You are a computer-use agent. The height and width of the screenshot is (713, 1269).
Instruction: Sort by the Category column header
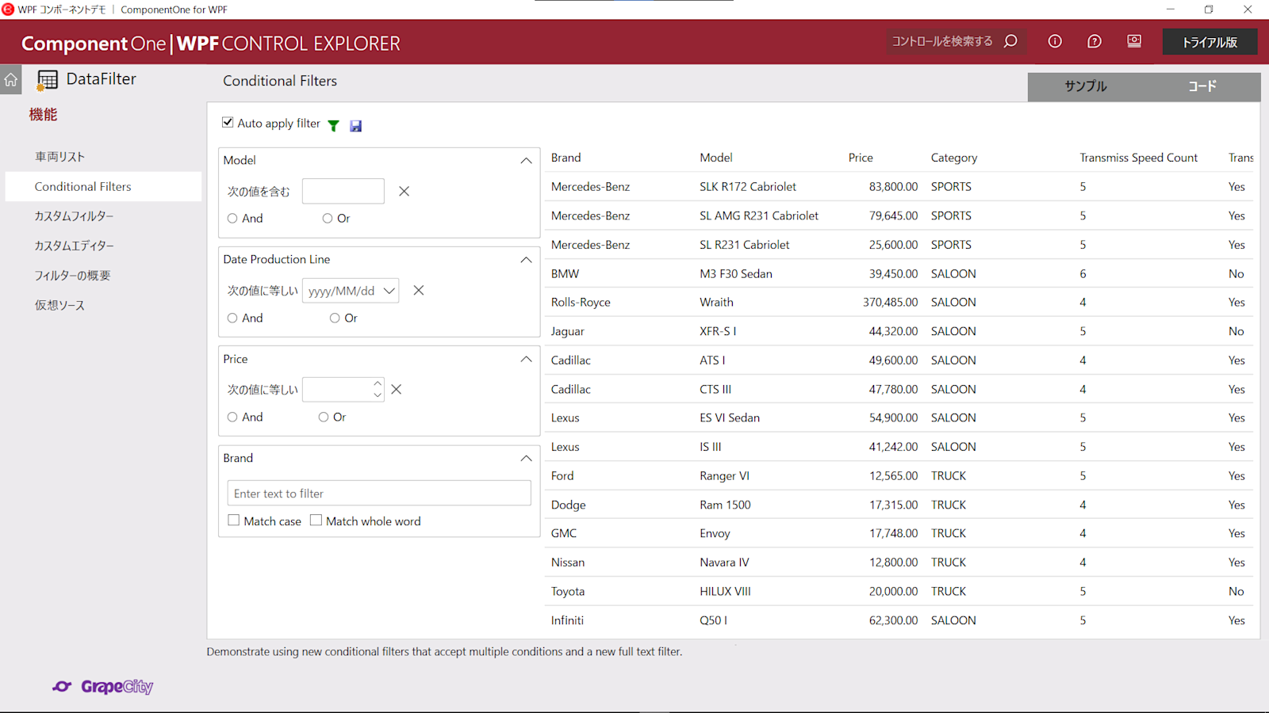(x=954, y=158)
